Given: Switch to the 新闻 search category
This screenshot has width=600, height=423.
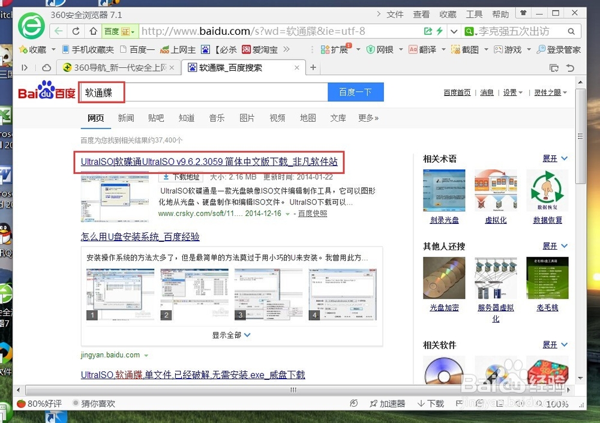Looking at the screenshot, I should (126, 118).
